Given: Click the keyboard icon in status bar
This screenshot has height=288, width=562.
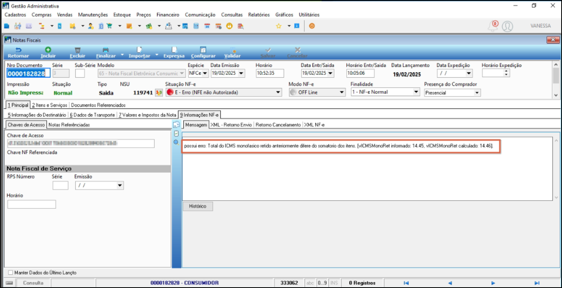Looking at the screenshot, I should [9, 283].
